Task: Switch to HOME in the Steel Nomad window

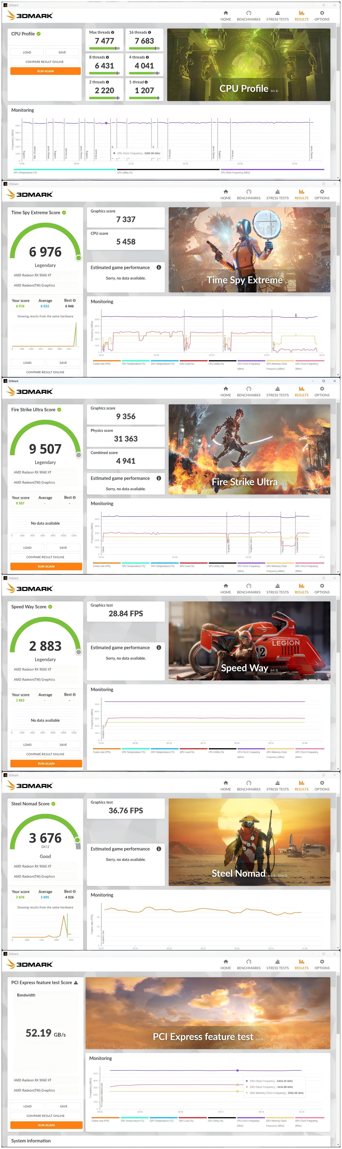Action: (x=226, y=786)
